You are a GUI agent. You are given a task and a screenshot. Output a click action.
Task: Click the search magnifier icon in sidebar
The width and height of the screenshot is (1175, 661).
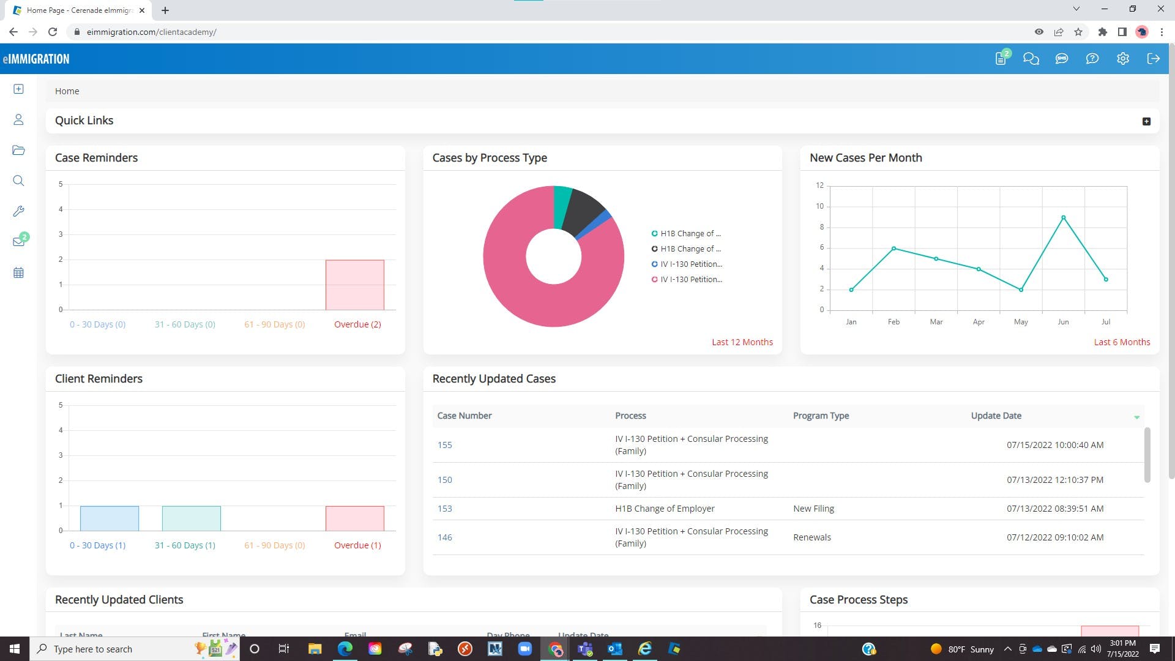click(18, 181)
